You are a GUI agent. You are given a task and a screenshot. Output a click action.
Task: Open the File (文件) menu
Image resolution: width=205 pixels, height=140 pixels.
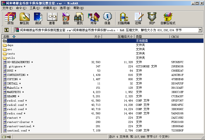[x=7, y=8]
